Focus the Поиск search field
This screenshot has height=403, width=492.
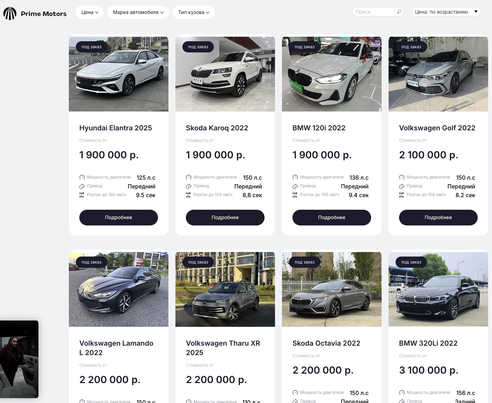coord(373,12)
